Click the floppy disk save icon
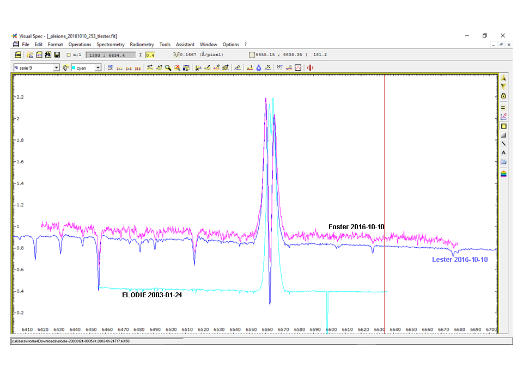This screenshot has height=392, width=523. (57, 55)
